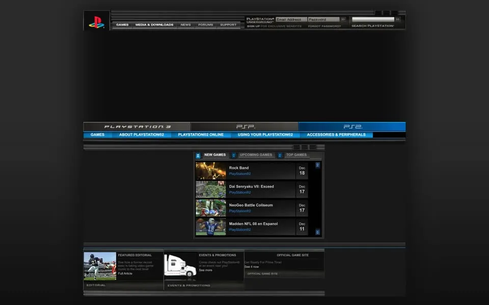This screenshot has width=489, height=305.
Task: Open the MEDIA & DOWNLOADS menu
Action: pyautogui.click(x=154, y=25)
